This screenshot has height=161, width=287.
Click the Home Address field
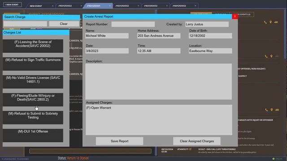click(x=159, y=36)
